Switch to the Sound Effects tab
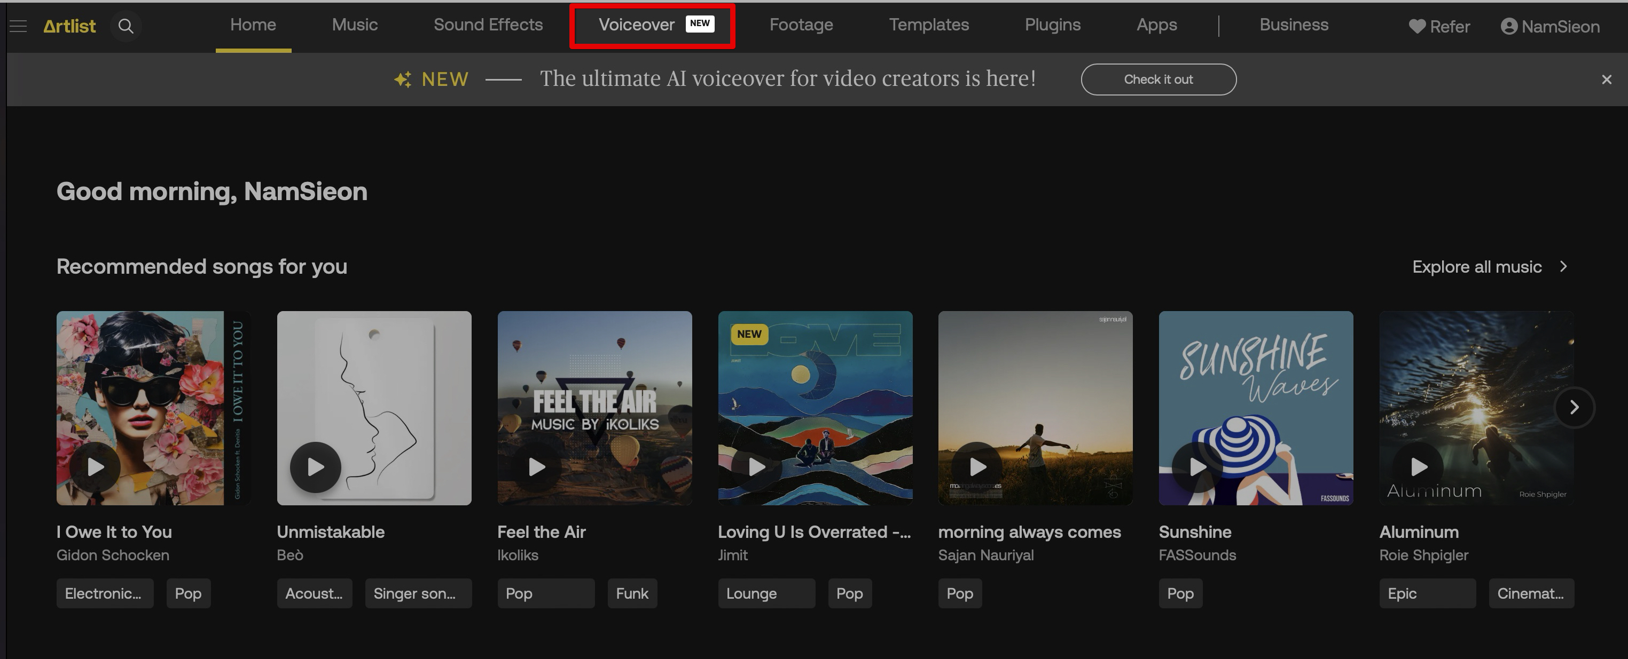 coord(488,25)
